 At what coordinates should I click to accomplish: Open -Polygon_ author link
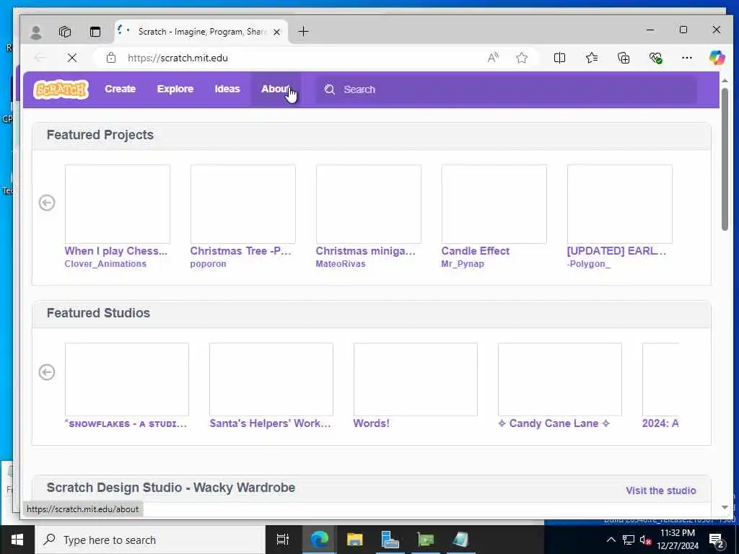(589, 264)
